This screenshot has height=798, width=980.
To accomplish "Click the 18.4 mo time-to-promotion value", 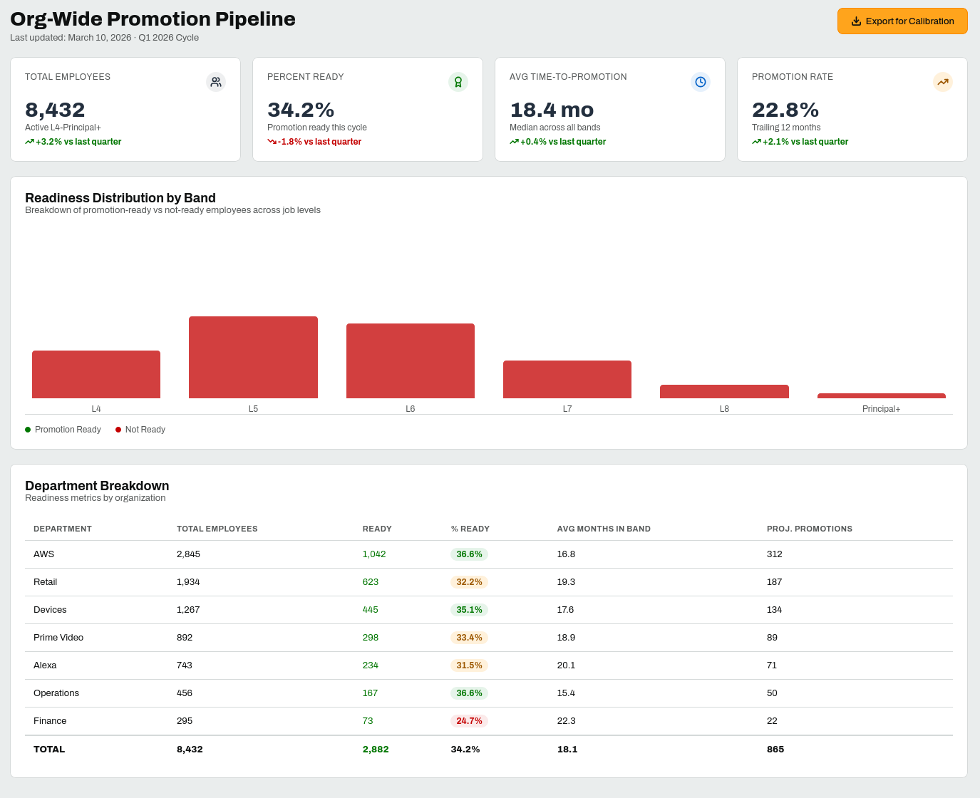I will tap(552, 110).
